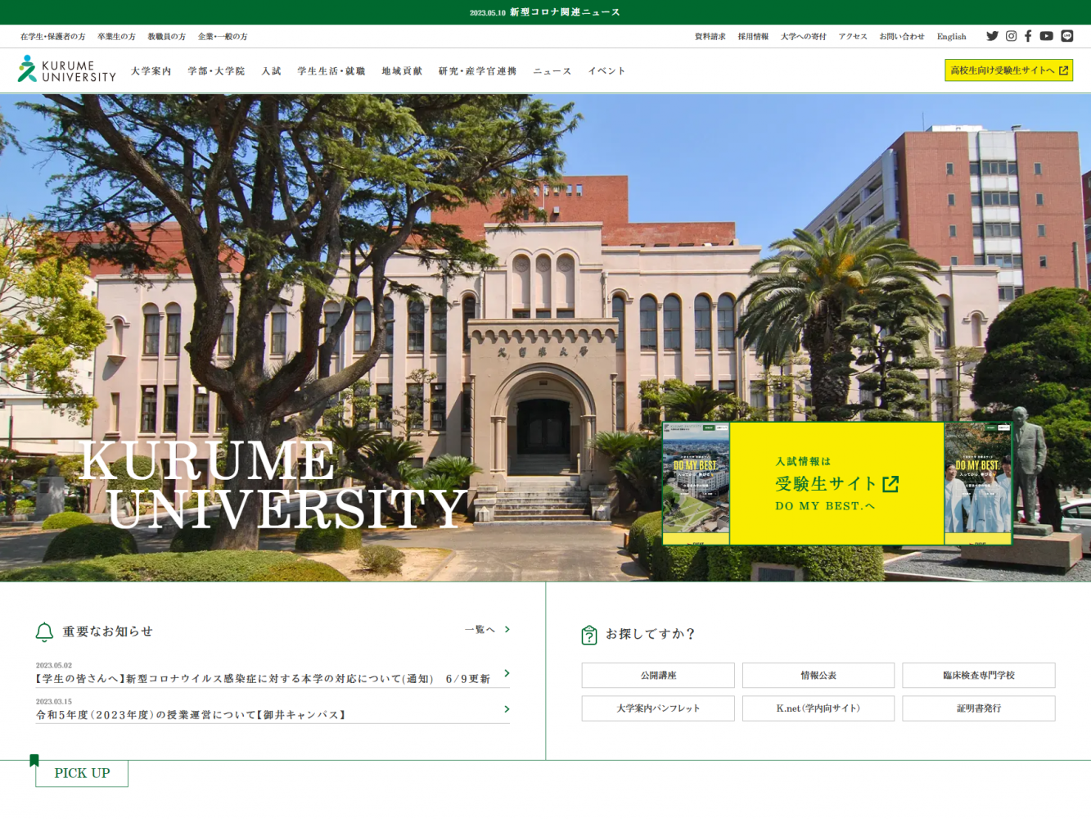The image size is (1091, 819).
Task: Open the LINE icon link
Action: (1067, 36)
